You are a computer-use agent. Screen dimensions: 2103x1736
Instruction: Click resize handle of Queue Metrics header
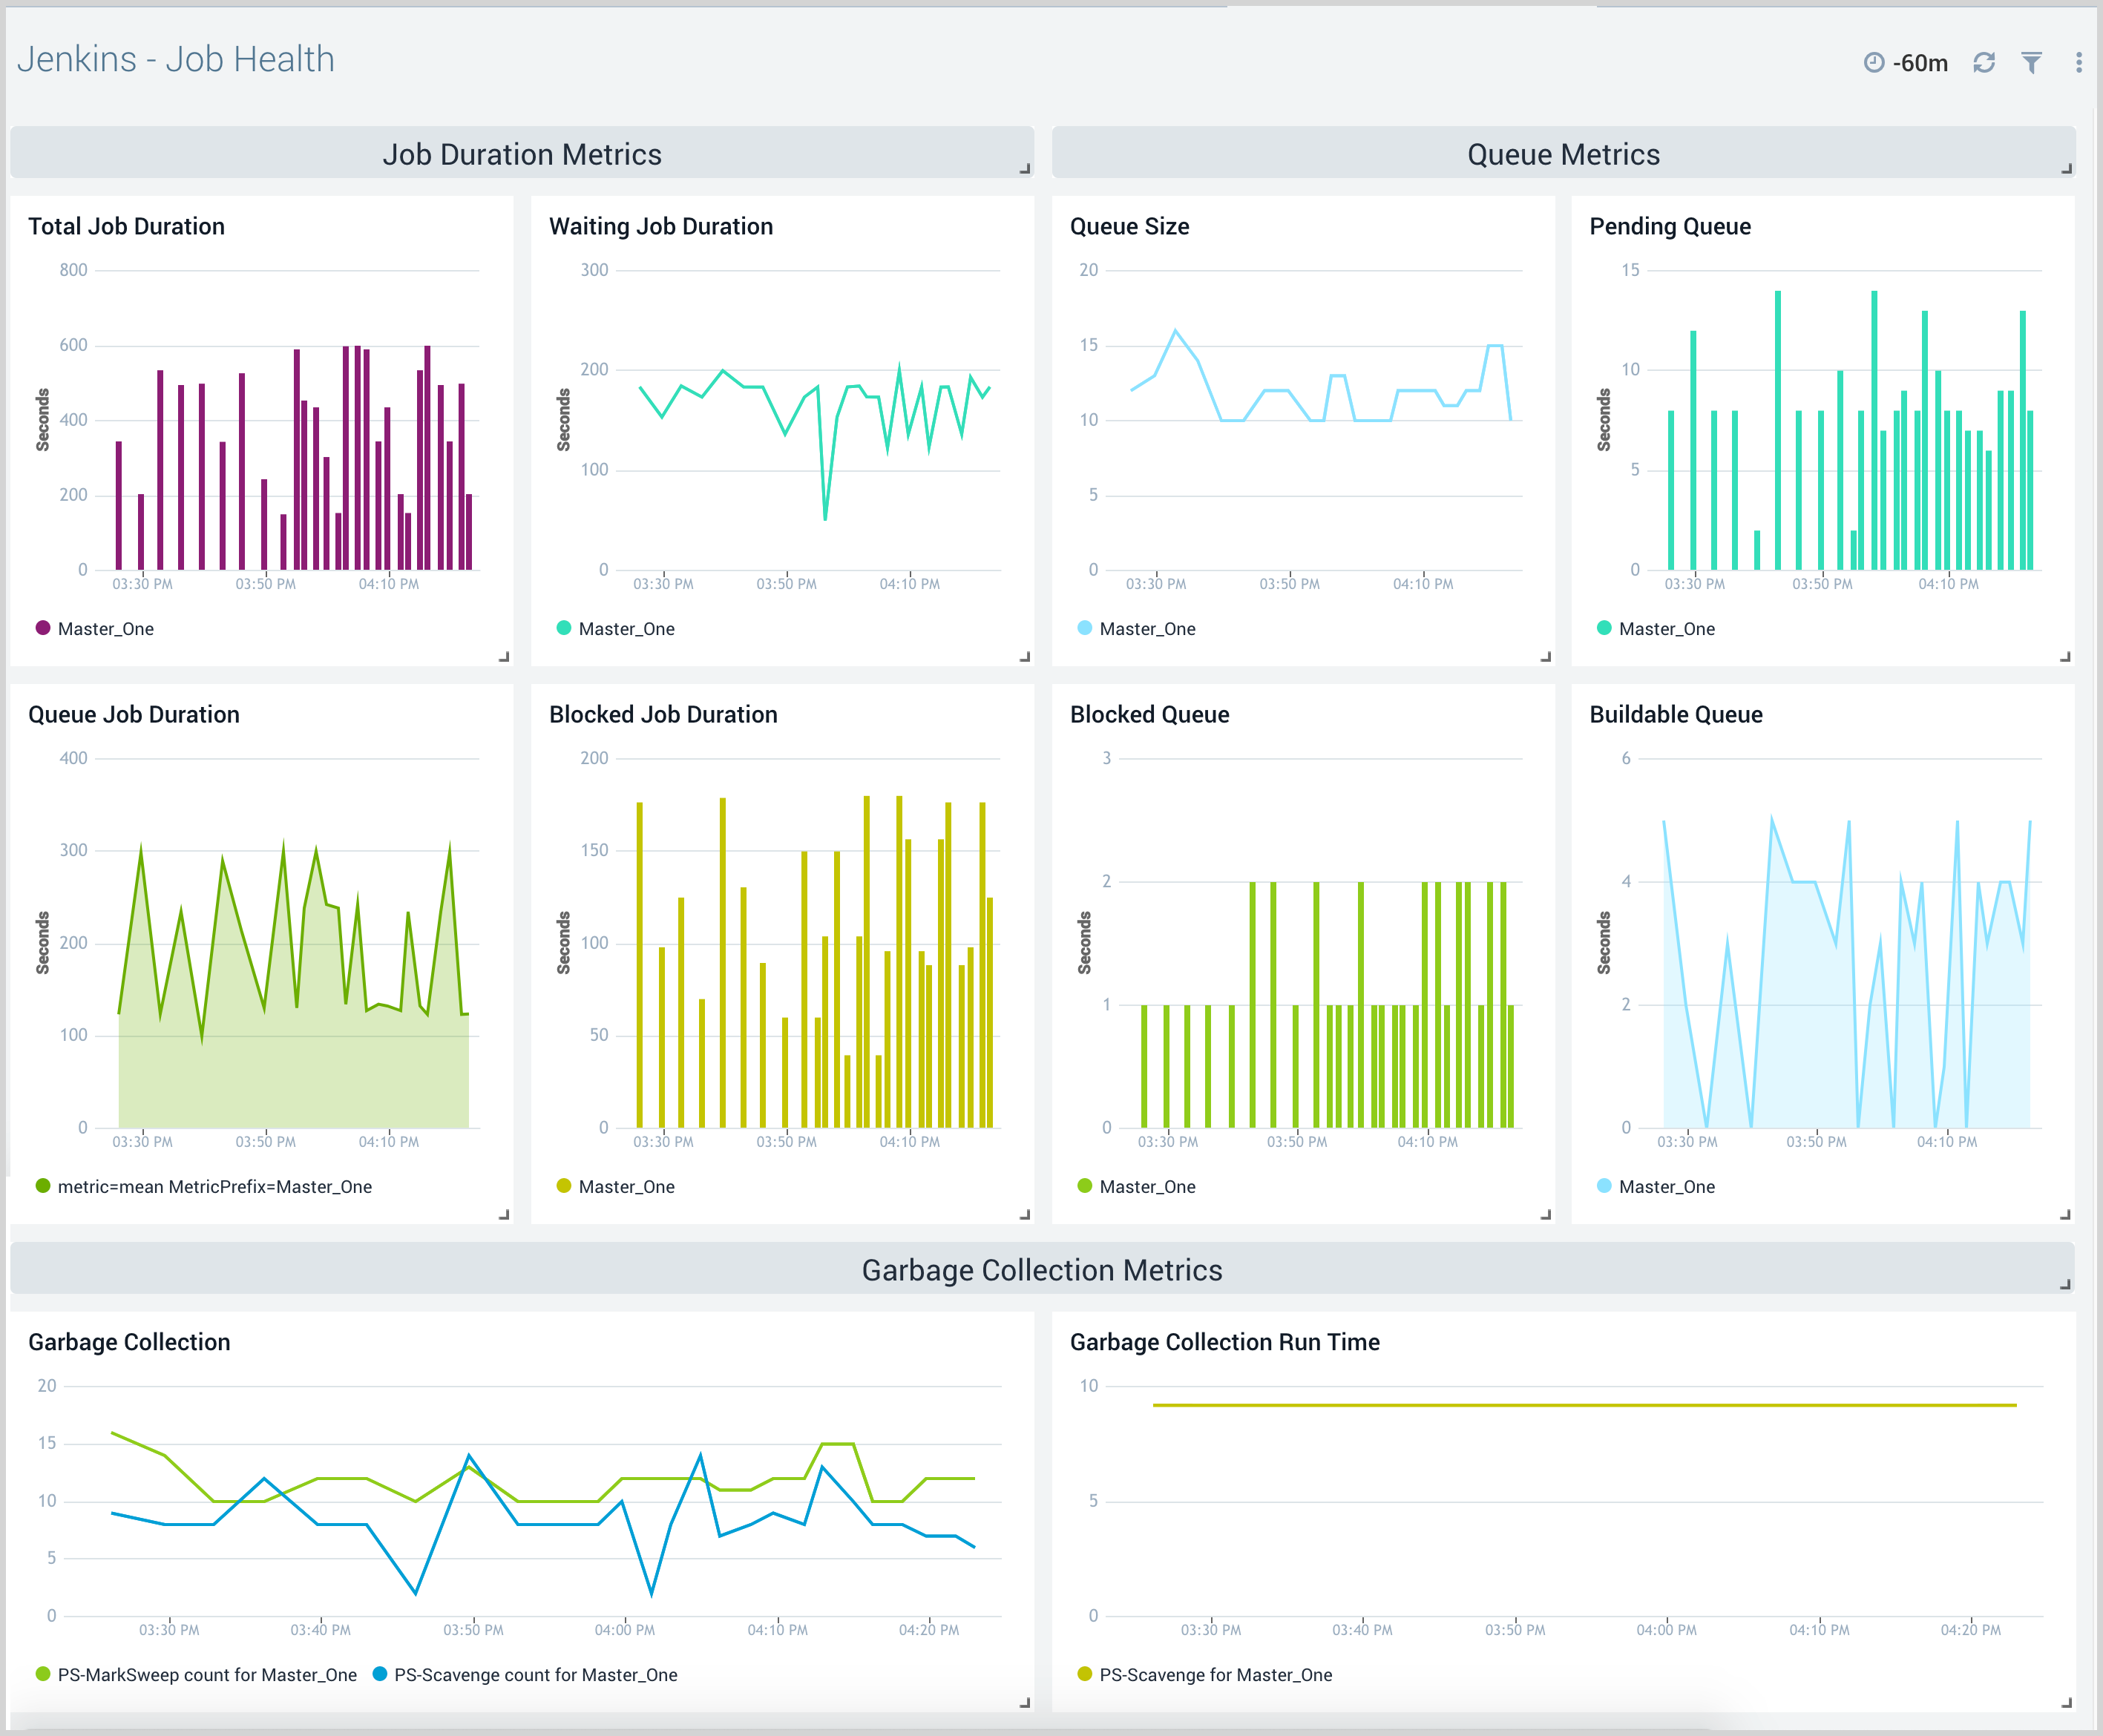[x=2066, y=169]
